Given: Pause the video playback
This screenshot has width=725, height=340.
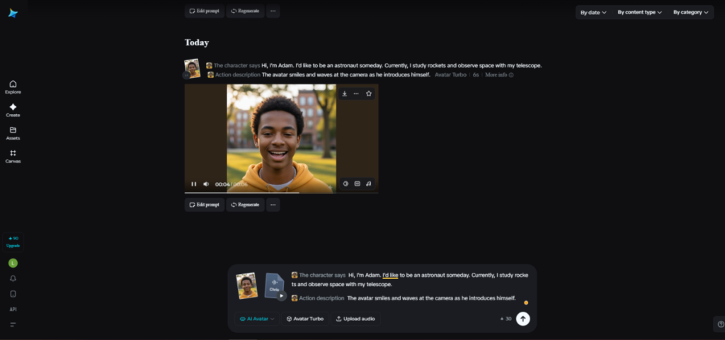Looking at the screenshot, I should coord(194,184).
